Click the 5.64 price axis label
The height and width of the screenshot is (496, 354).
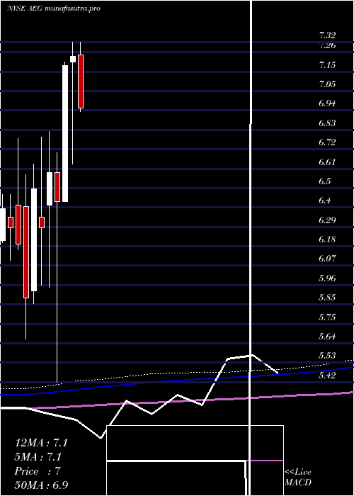[x=327, y=337]
